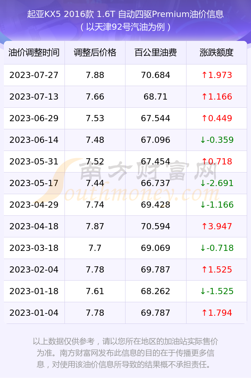
Task: Select the price cell showing 7.88
Action: click(95, 75)
